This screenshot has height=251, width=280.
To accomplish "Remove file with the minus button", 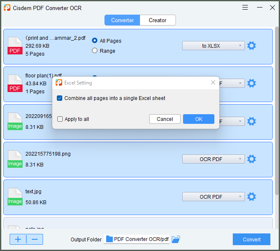I will [x=35, y=239].
